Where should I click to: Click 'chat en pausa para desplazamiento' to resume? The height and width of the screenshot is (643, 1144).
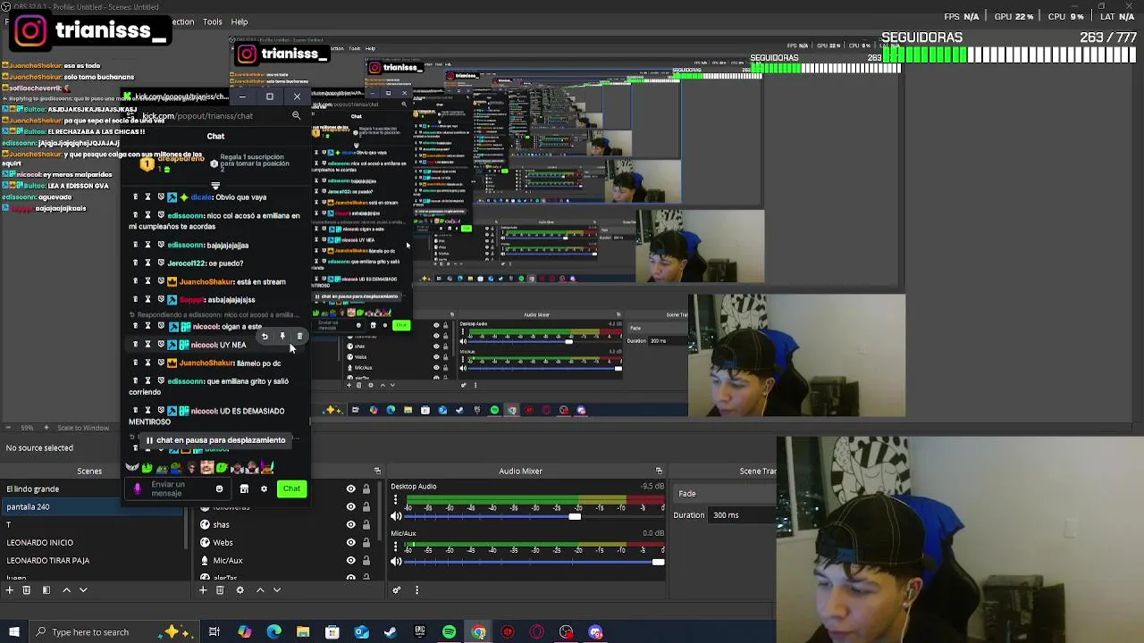coord(215,440)
